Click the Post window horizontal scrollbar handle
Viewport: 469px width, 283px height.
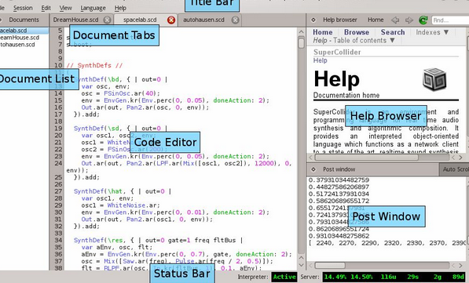pyautogui.click(x=330, y=266)
